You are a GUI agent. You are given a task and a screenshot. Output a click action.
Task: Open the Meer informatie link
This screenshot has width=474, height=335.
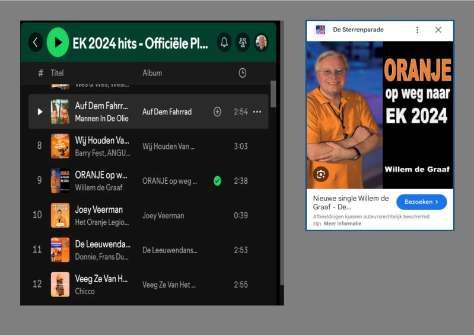coord(342,224)
